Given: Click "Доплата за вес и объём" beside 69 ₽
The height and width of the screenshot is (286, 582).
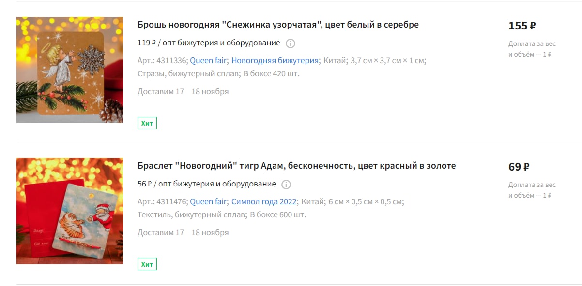Looking at the screenshot, I should point(532,190).
